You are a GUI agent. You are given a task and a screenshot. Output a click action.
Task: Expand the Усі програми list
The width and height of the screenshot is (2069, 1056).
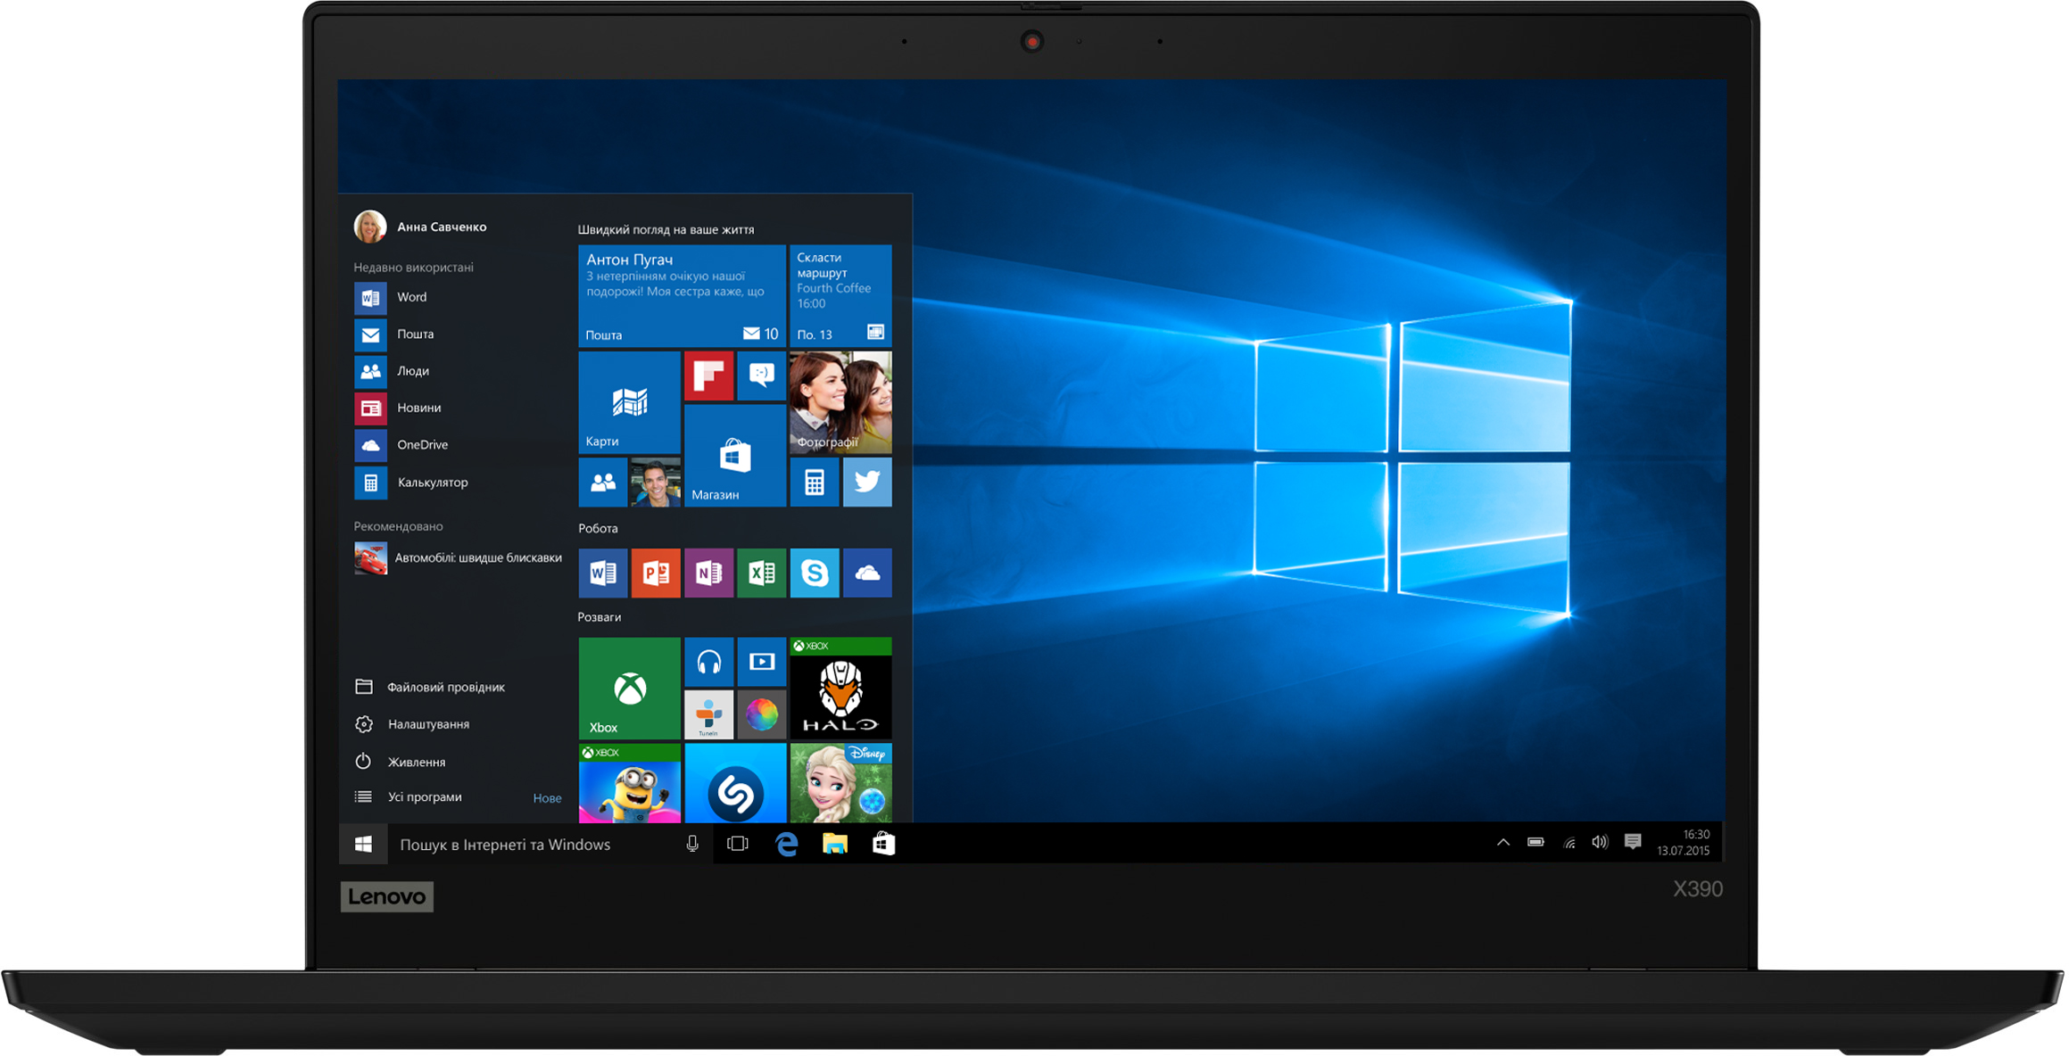click(425, 797)
